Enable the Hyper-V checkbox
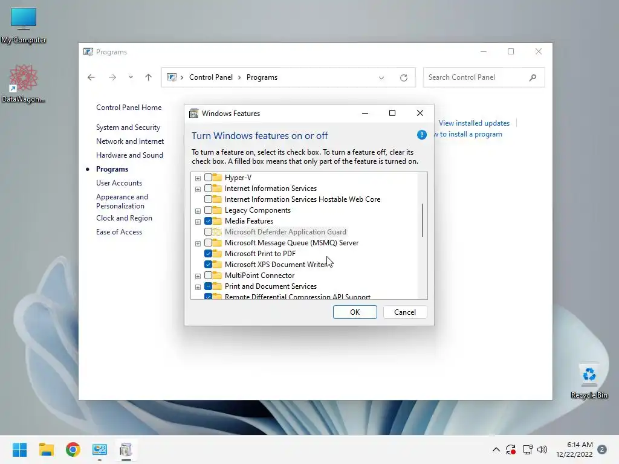619x464 pixels. coord(208,178)
